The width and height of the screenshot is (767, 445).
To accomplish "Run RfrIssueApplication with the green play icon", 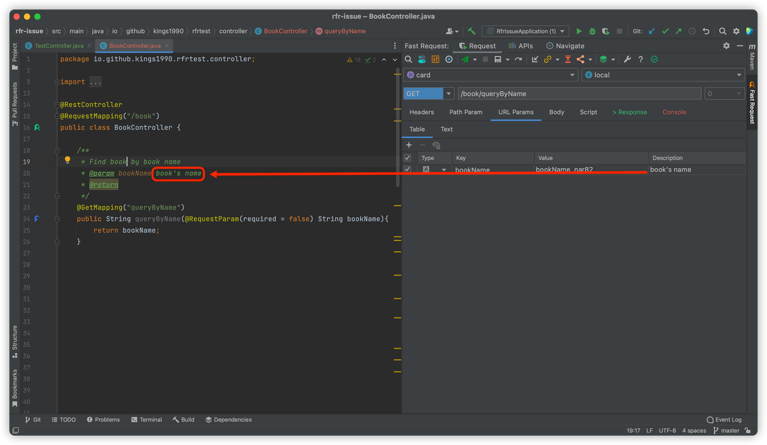I will (580, 31).
